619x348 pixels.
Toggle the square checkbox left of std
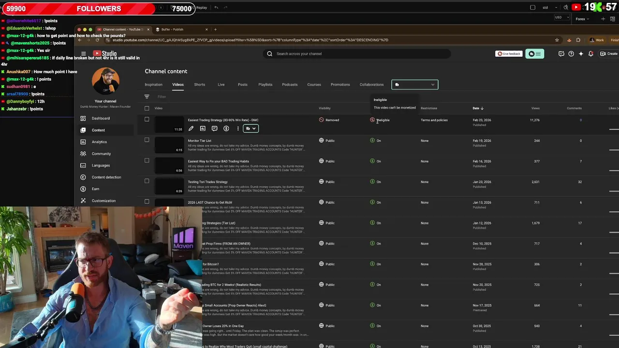coord(533,7)
